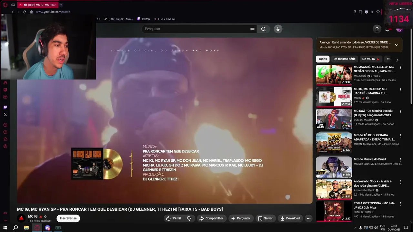The image size is (413, 232).
Task: Dislike the video
Action: click(189, 218)
